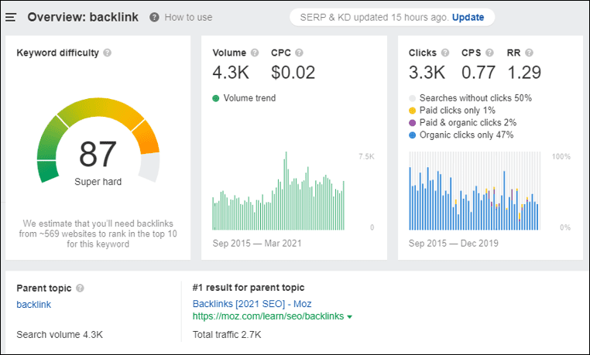Click the 7.5K axis label on volume chart
This screenshot has height=355, width=590.
point(366,157)
